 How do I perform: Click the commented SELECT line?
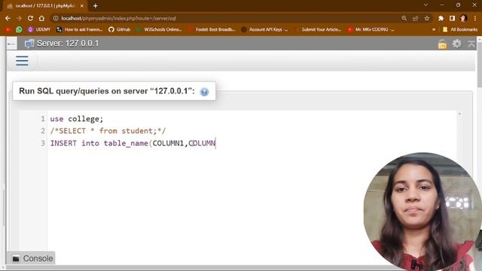pyautogui.click(x=108, y=131)
